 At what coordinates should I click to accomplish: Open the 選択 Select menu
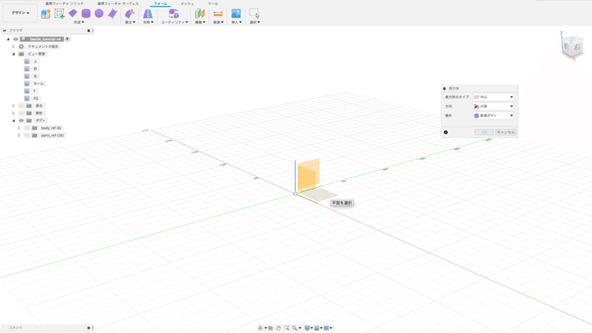tap(255, 22)
